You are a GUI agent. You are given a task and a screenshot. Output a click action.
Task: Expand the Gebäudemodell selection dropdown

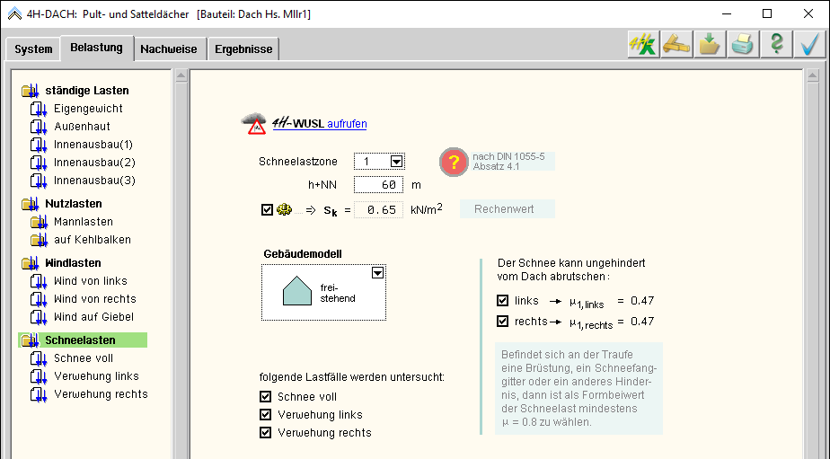click(x=378, y=272)
